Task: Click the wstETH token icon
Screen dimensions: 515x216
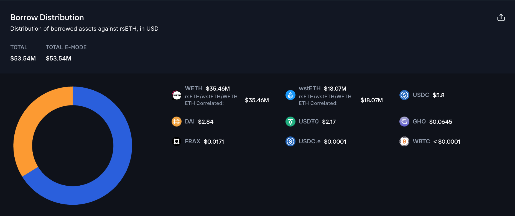Action: pyautogui.click(x=290, y=95)
